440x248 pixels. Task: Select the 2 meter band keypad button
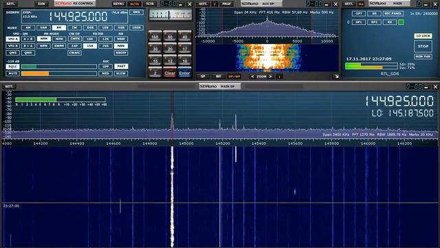tap(155, 72)
